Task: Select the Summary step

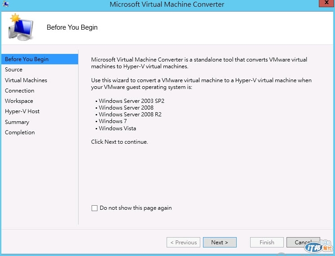Action: pyautogui.click(x=17, y=122)
